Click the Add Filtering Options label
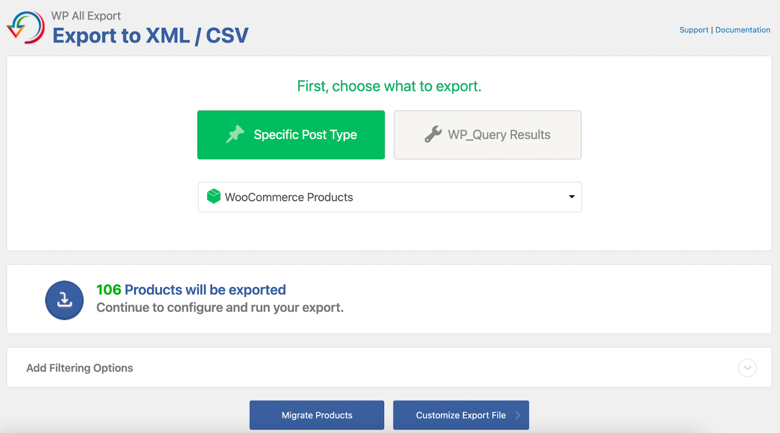780x433 pixels. pyautogui.click(x=79, y=368)
